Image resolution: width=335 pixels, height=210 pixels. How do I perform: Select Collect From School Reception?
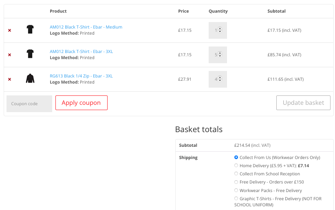pos(236,174)
